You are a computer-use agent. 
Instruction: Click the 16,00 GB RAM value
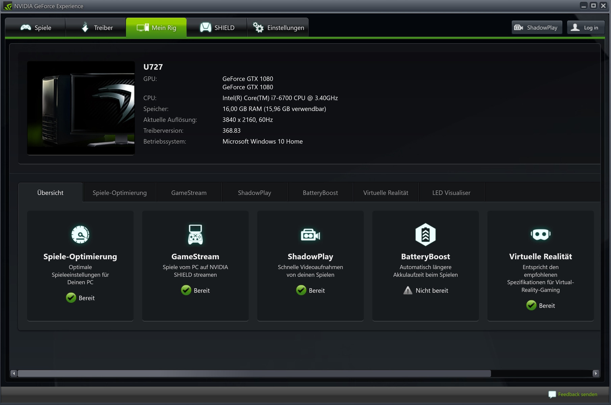pos(274,109)
